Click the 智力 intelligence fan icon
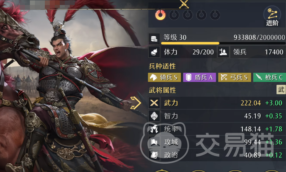Viewport: 286px width, 172px height. [154, 116]
